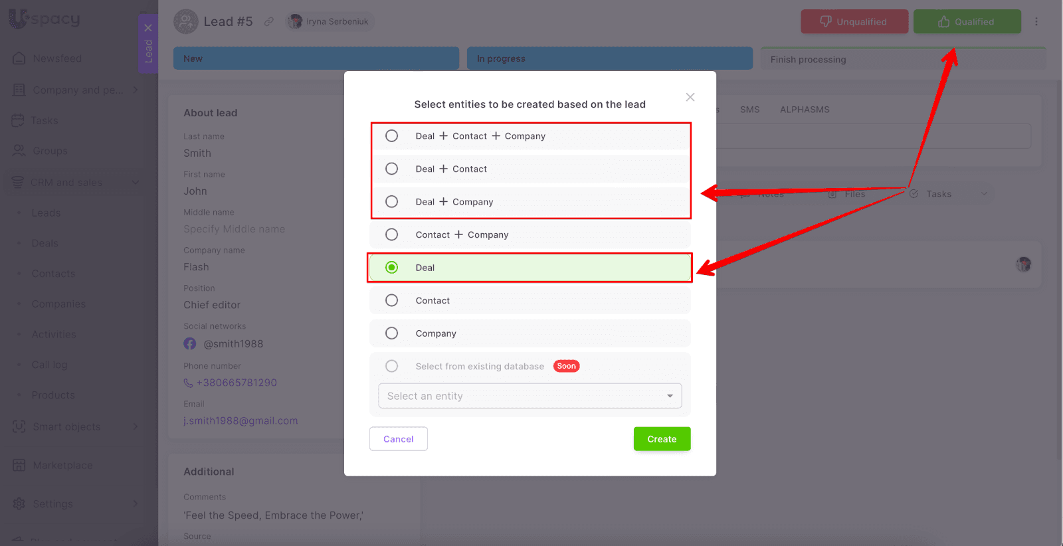The image size is (1063, 546).
Task: Select Deal + Contact + Company option
Action: [392, 136]
